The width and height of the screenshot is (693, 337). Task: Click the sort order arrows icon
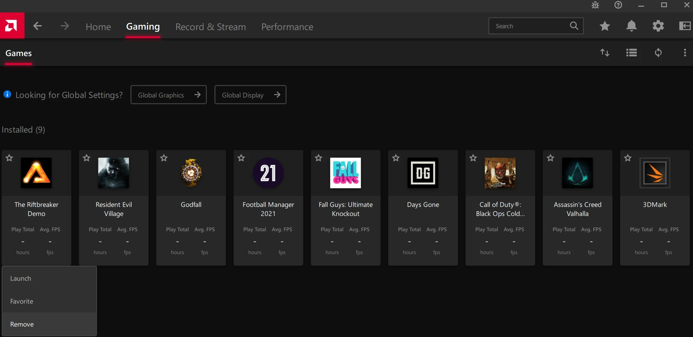(x=605, y=53)
